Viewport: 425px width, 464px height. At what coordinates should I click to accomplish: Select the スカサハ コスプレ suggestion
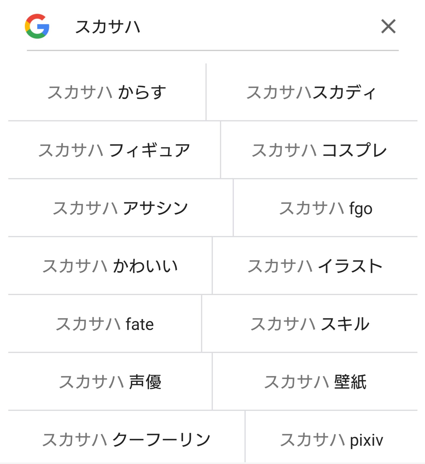(319, 150)
